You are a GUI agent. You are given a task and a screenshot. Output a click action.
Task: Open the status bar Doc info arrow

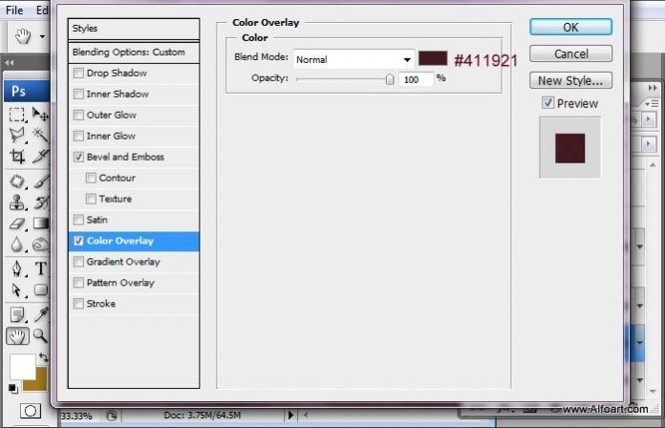point(290,415)
